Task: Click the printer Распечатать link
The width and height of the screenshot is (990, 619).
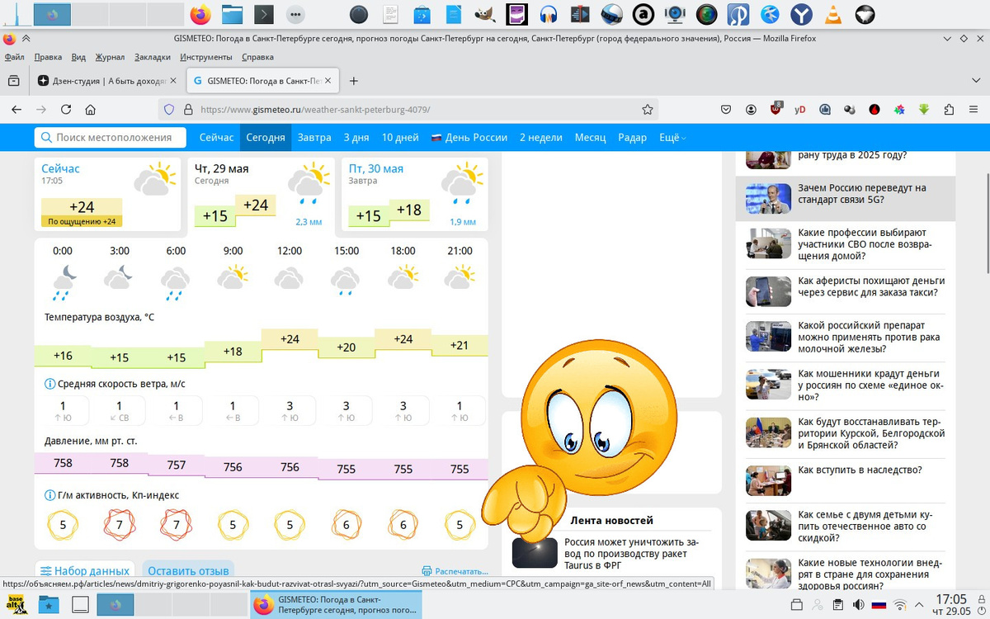Action: click(455, 571)
